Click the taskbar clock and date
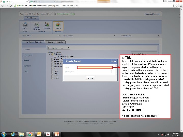The image size is (183, 137). coord(176,134)
